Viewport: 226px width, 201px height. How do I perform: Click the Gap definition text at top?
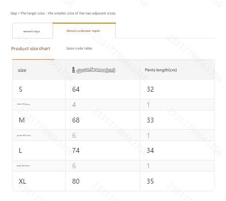[x=63, y=13]
